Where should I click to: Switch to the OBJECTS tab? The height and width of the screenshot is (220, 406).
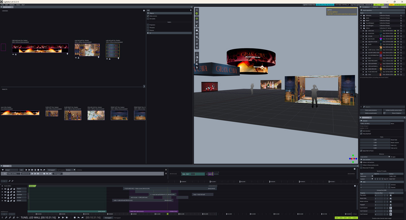[x=375, y=7]
